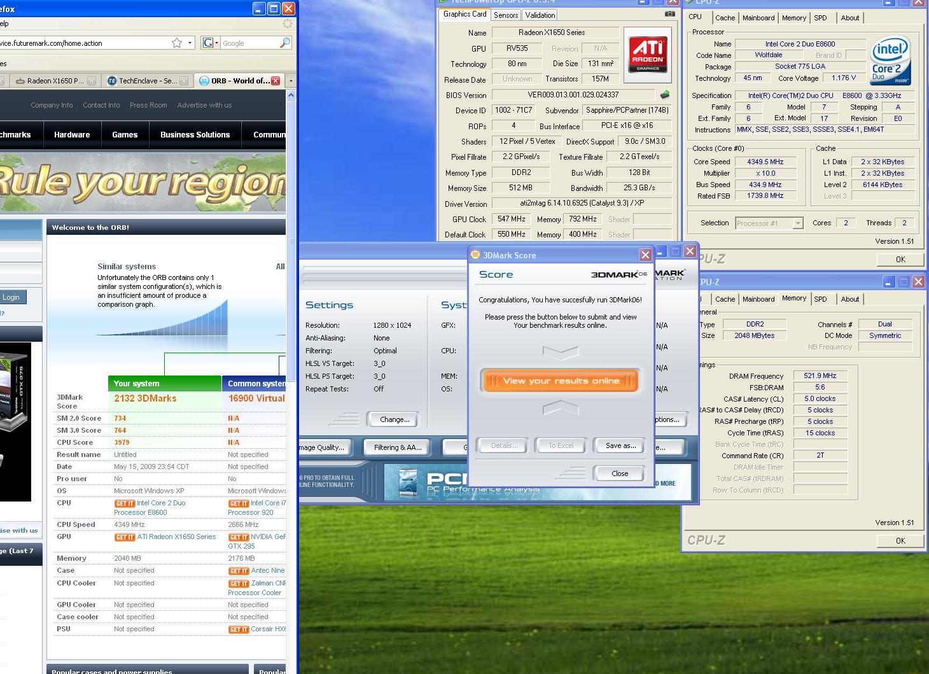Viewport: 929px width, 674px height.
Task: Close the ORB - World of tab
Action: pyautogui.click(x=276, y=81)
